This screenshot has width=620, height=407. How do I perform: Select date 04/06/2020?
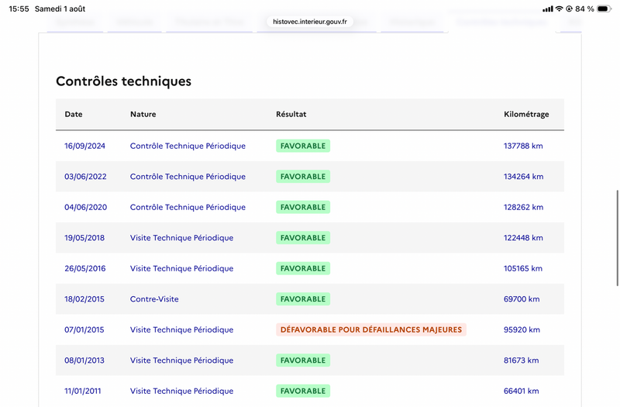pos(86,207)
